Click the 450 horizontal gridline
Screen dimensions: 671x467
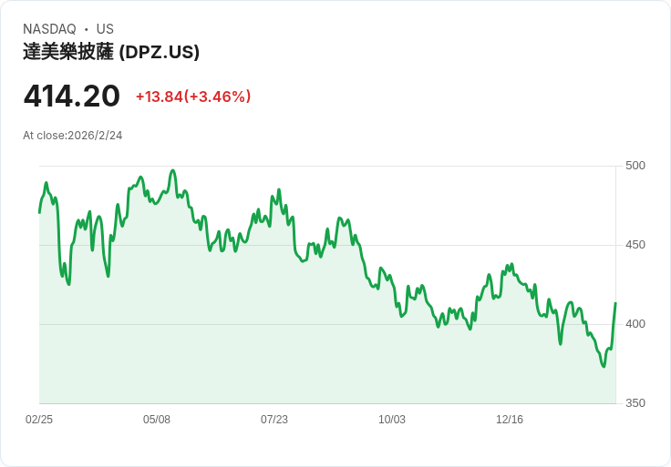click(x=327, y=245)
